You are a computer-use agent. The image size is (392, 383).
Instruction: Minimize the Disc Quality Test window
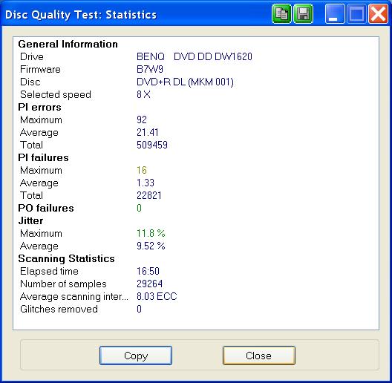point(335,14)
